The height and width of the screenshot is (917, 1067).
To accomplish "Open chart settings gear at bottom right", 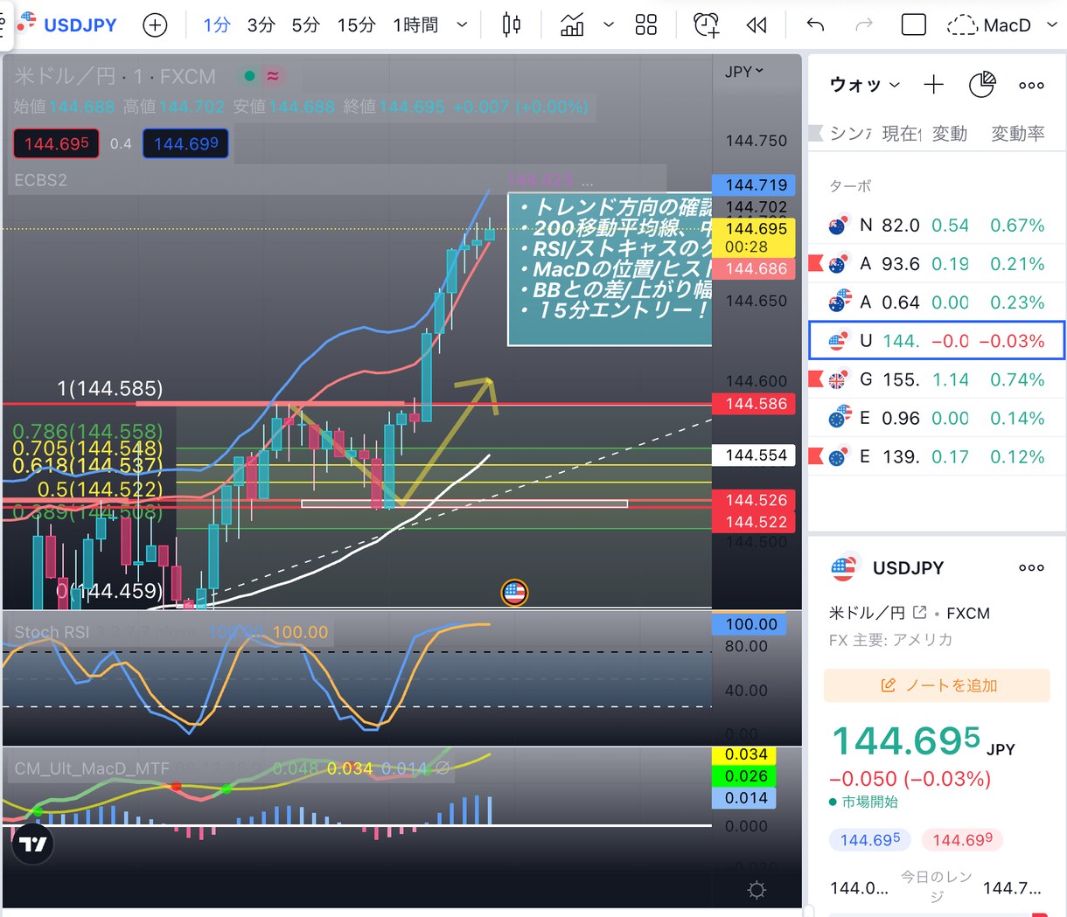I will [x=757, y=890].
